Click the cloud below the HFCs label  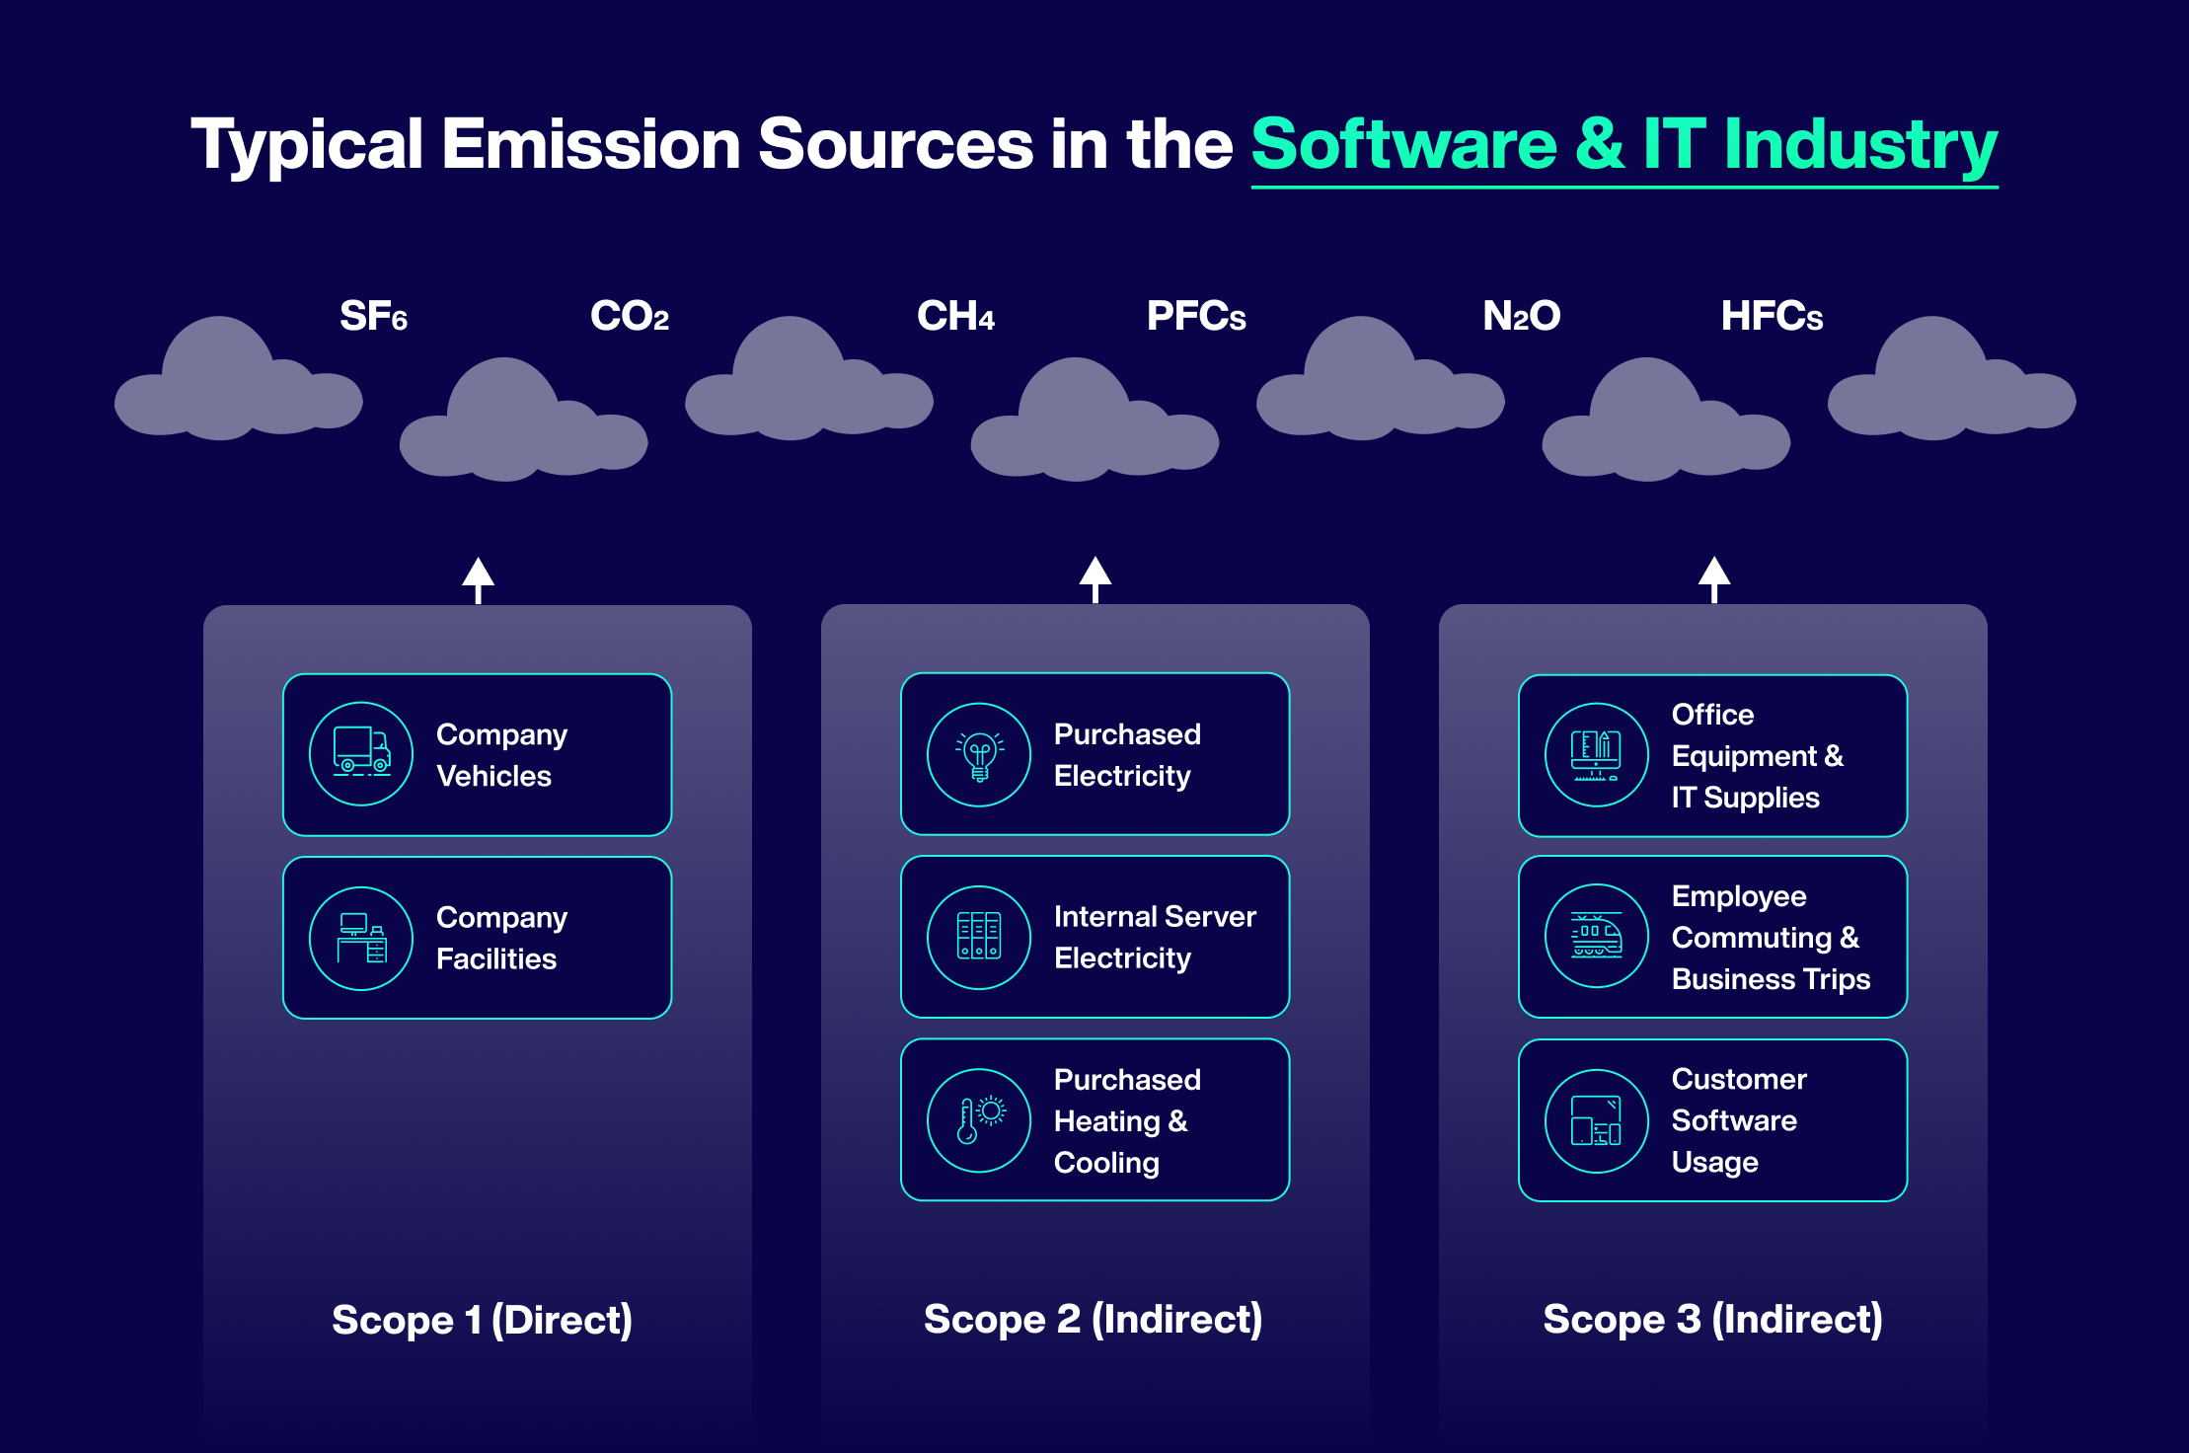click(x=1666, y=420)
